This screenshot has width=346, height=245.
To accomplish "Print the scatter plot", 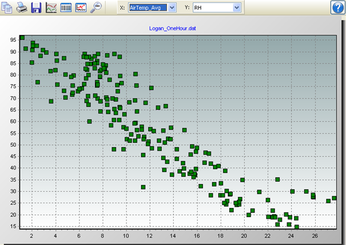I will click(x=22, y=7).
